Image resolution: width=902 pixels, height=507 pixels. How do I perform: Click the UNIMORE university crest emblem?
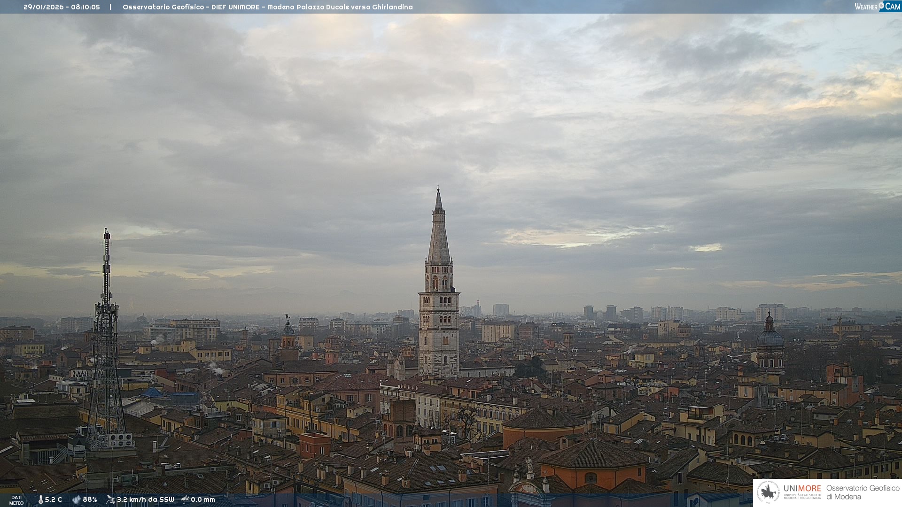[768, 492]
